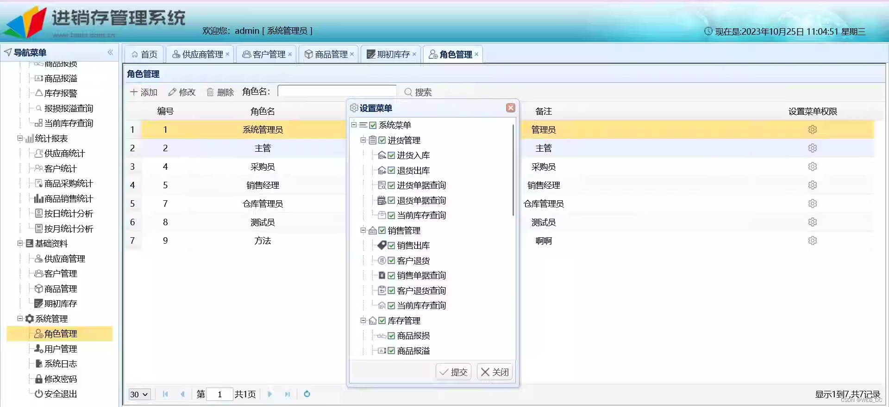Open 库存报警 in navigation tree
Image resolution: width=889 pixels, height=407 pixels.
click(61, 93)
